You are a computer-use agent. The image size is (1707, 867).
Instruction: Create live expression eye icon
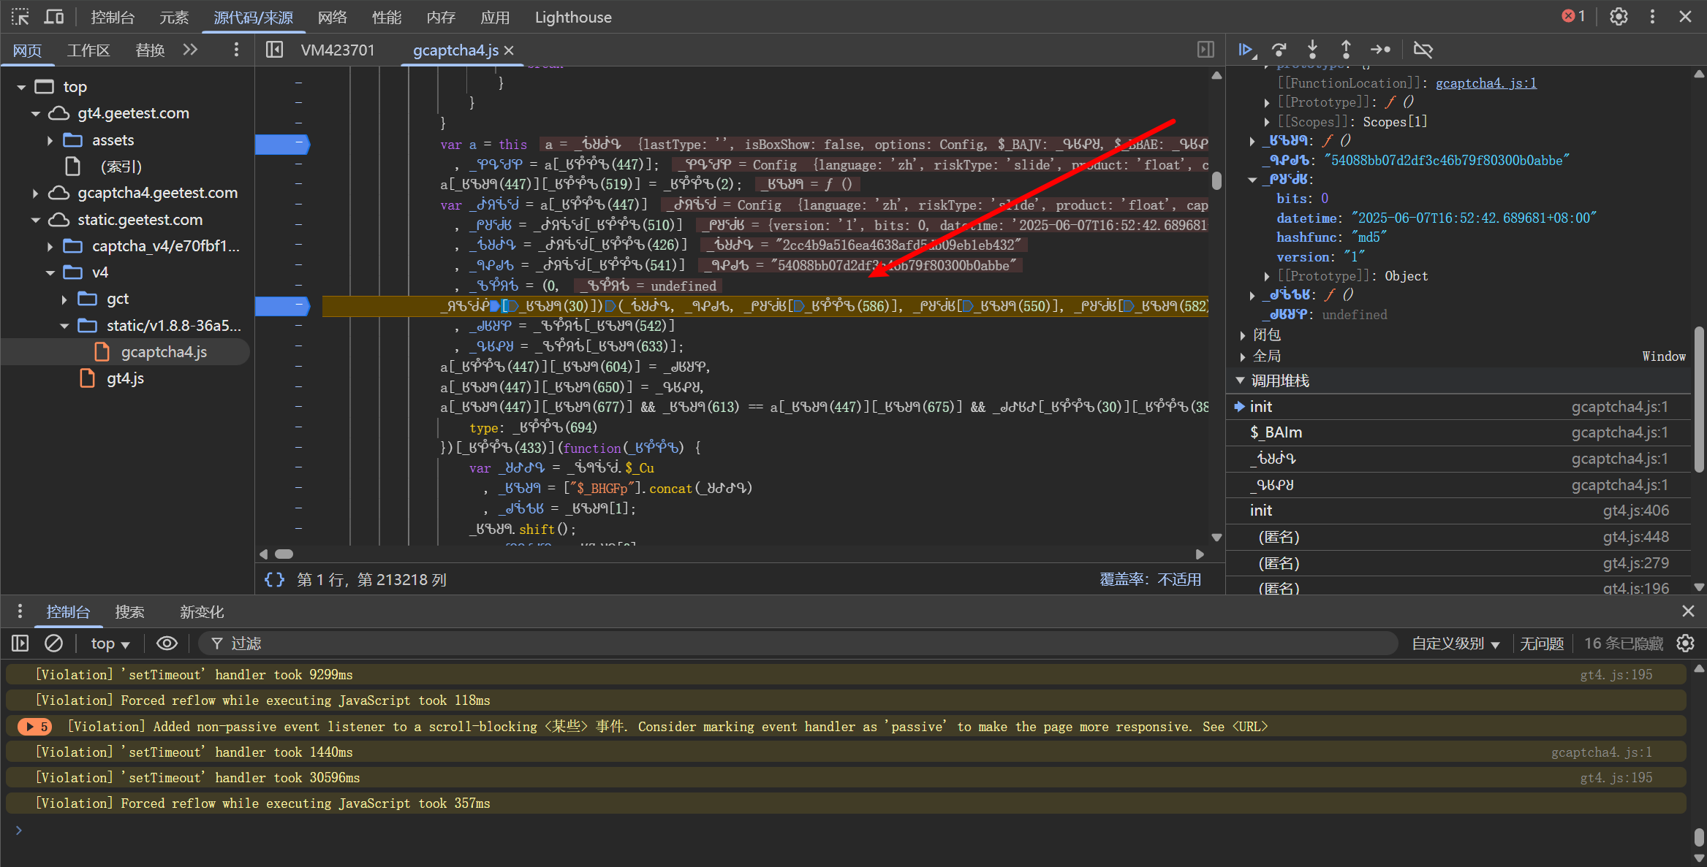[x=167, y=643]
